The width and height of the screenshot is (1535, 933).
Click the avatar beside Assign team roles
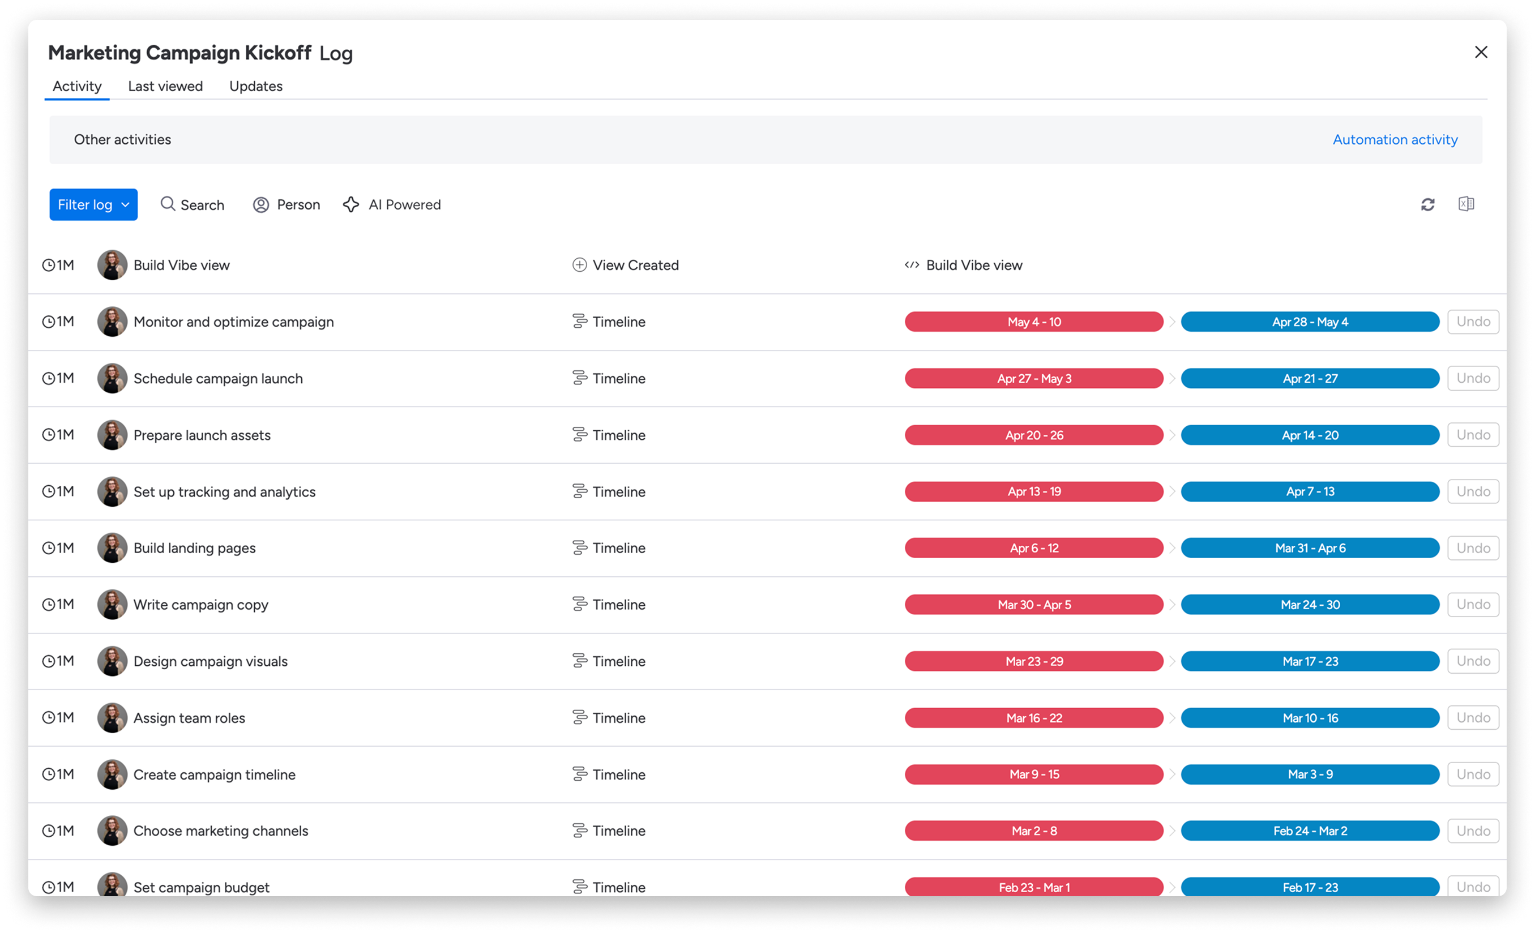click(112, 717)
